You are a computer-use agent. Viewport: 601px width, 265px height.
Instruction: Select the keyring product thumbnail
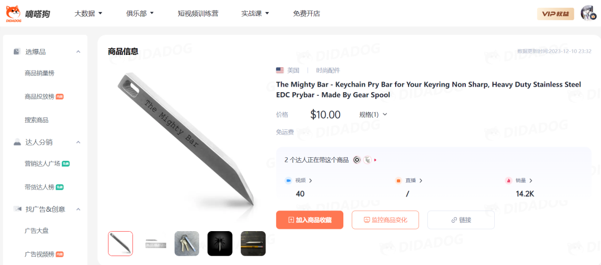click(x=186, y=243)
